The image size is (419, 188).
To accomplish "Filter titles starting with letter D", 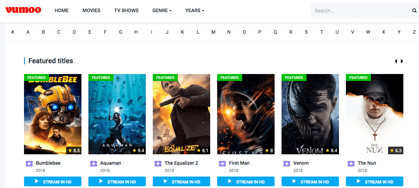I will tap(74, 32).
